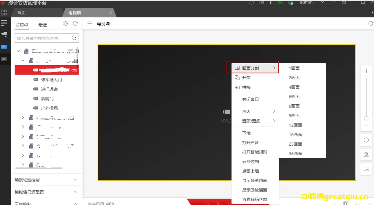Switch to the 首页 tab

pos(22,13)
